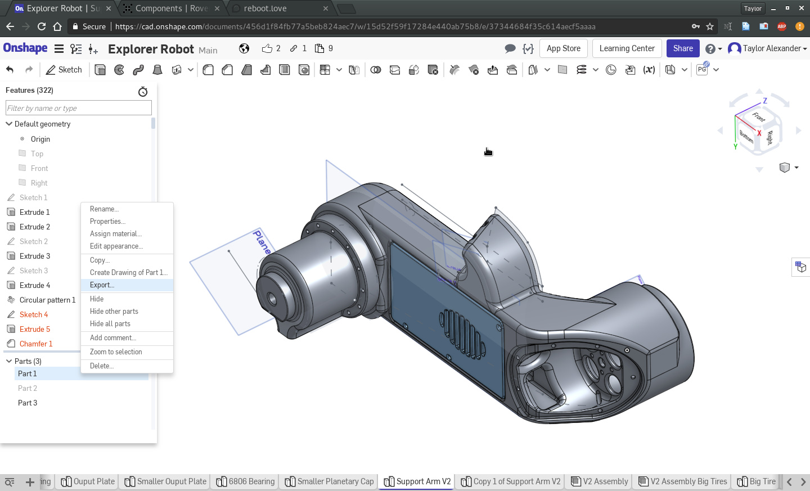This screenshot has height=491, width=810.
Task: Activate the Fillet tool
Action: click(x=208, y=70)
